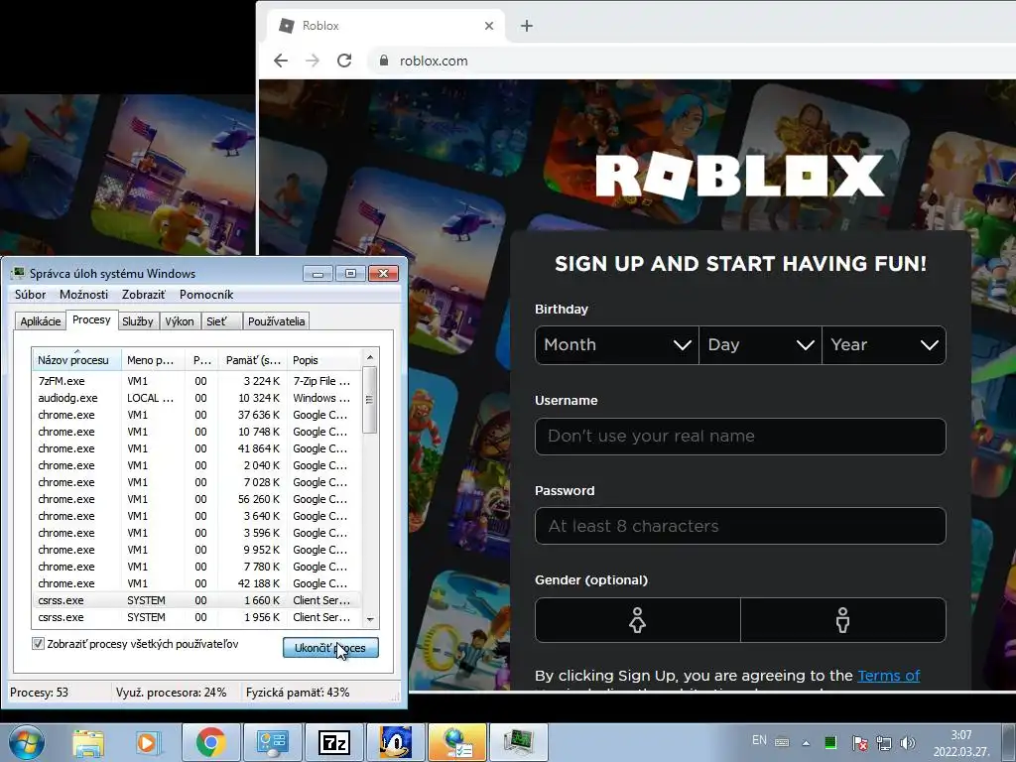Select chrome.exe row using 56 260 K

pos(196,499)
